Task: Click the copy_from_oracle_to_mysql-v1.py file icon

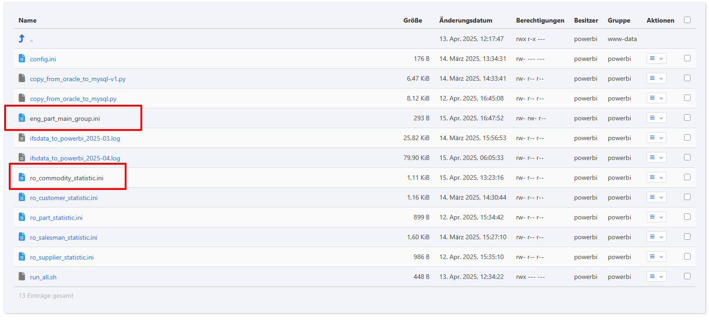Action: [x=22, y=78]
